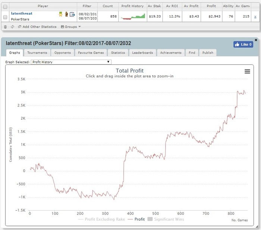The width and height of the screenshot is (261, 230).
Task: Click Add Other Statistics button
Action: [37, 27]
